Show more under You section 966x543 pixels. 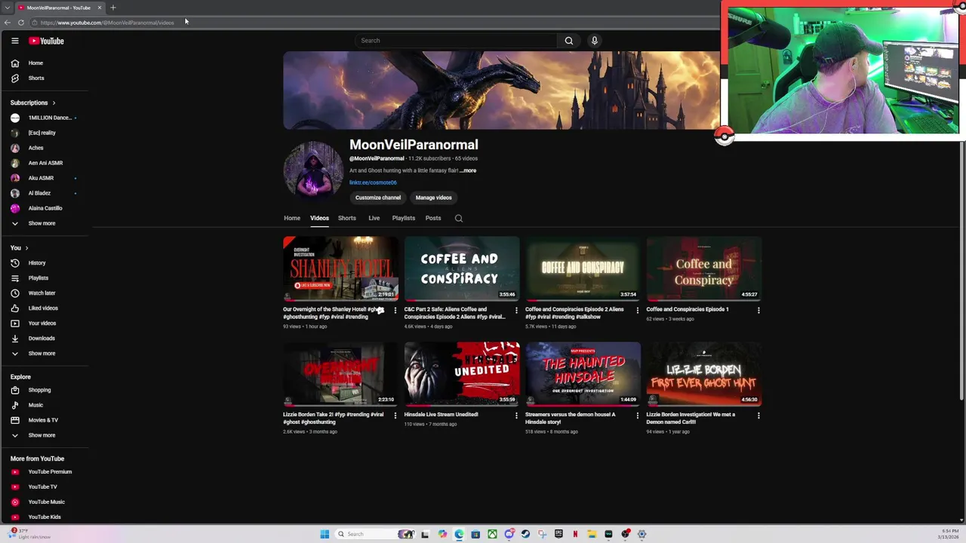click(x=42, y=354)
